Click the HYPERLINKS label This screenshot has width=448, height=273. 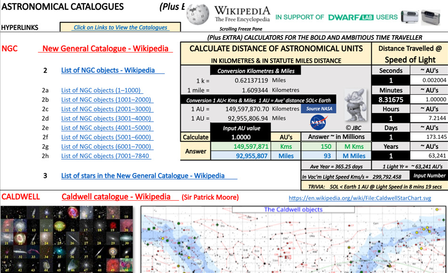(x=20, y=28)
